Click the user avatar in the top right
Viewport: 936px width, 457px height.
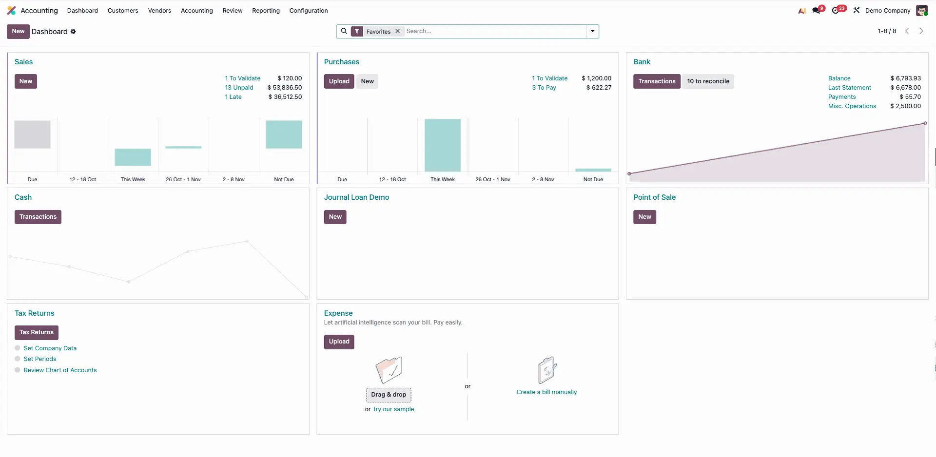pyautogui.click(x=923, y=10)
